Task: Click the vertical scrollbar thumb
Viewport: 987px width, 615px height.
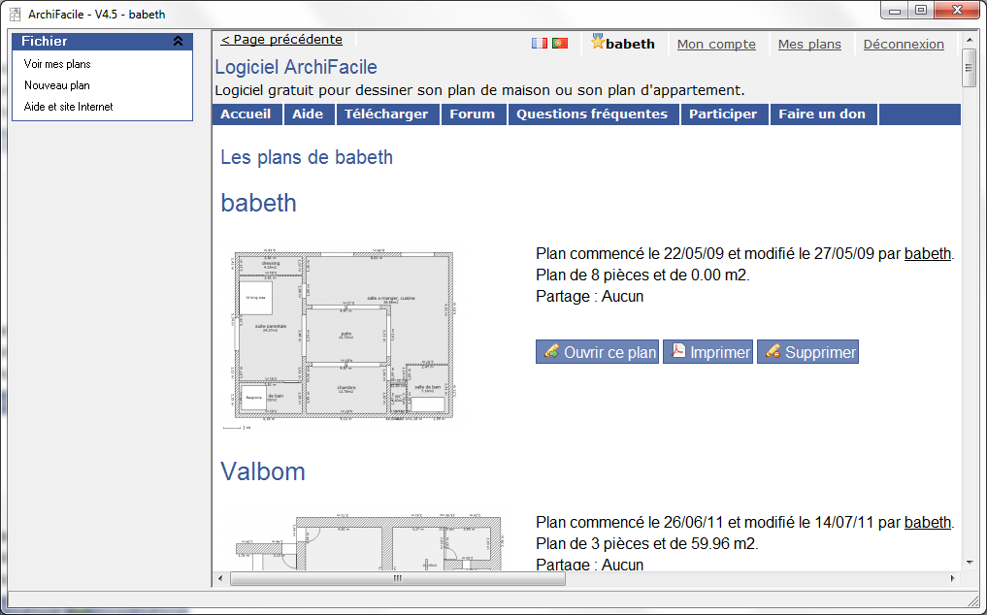Action: (x=970, y=68)
